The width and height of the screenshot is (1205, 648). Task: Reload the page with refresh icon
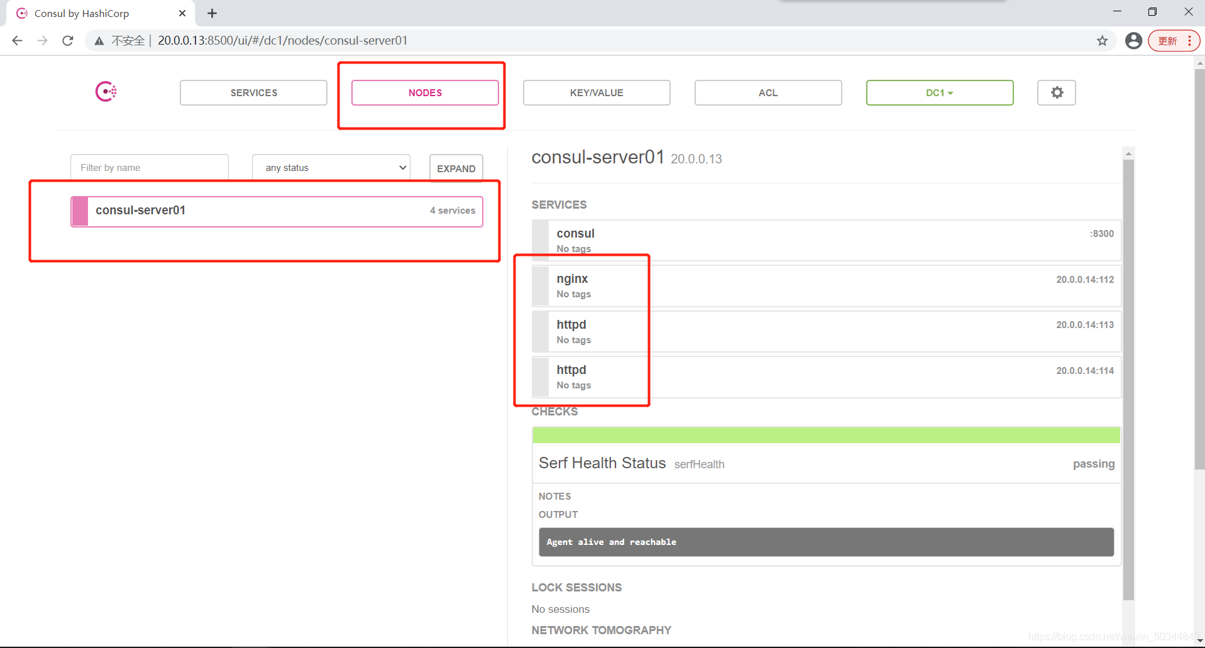(x=68, y=41)
